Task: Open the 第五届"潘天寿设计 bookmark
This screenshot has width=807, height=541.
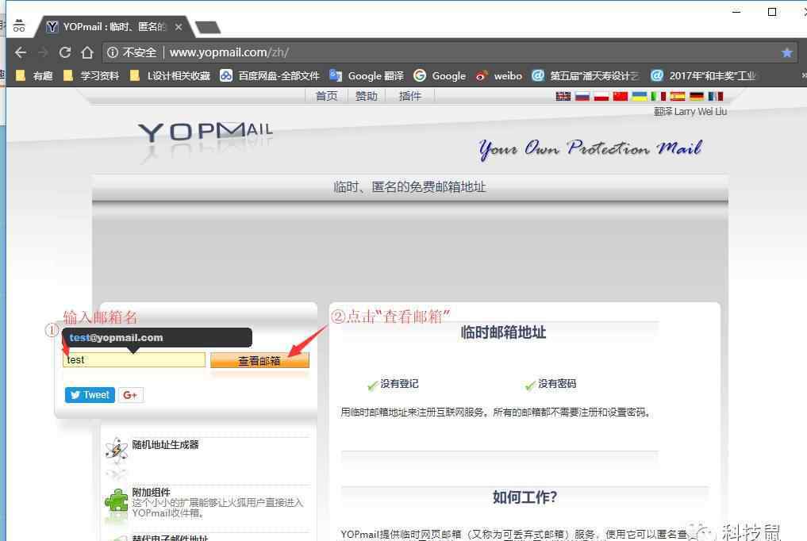Action: click(586, 75)
